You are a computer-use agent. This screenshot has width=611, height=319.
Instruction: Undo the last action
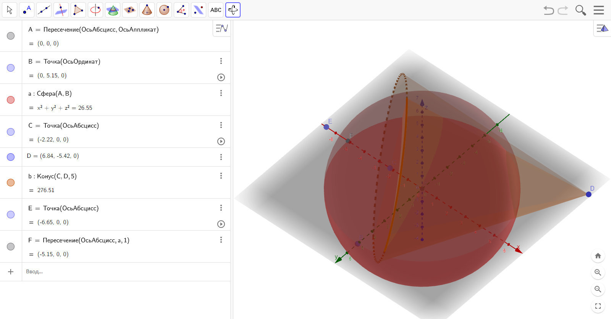pos(549,10)
